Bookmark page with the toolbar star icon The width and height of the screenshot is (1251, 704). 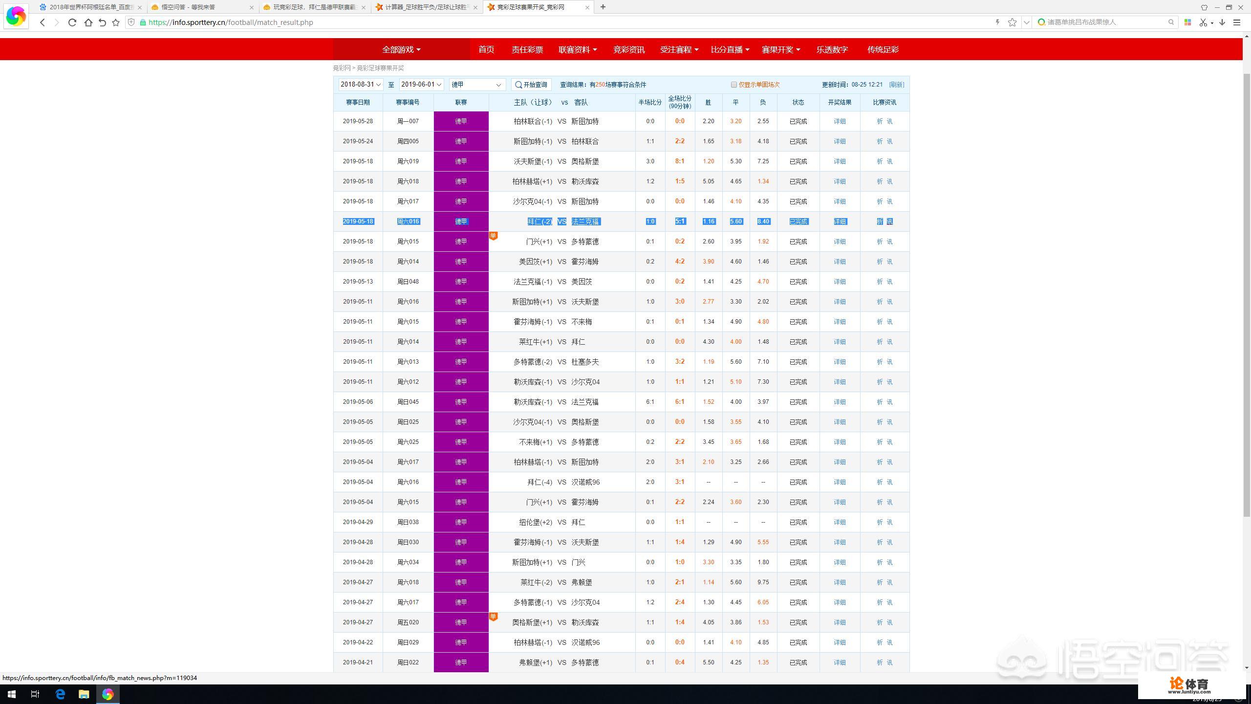click(x=116, y=22)
